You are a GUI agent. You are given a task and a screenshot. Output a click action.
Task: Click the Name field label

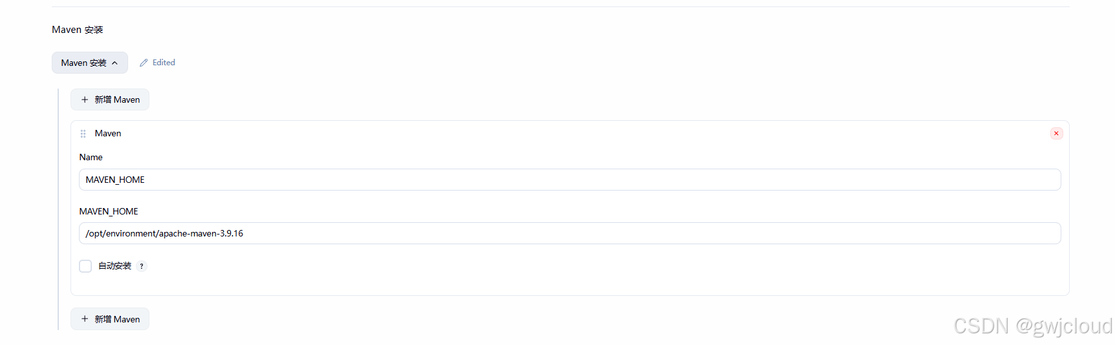coord(91,157)
